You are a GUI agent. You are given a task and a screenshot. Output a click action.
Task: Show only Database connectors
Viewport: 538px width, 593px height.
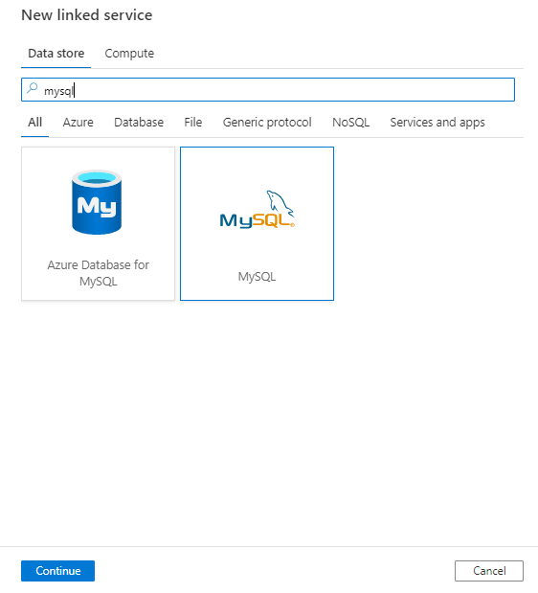coord(139,123)
